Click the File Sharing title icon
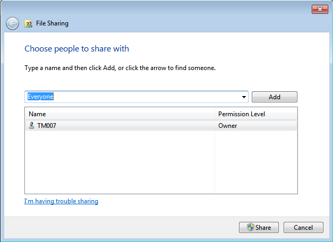The height and width of the screenshot is (242, 333). 29,24
